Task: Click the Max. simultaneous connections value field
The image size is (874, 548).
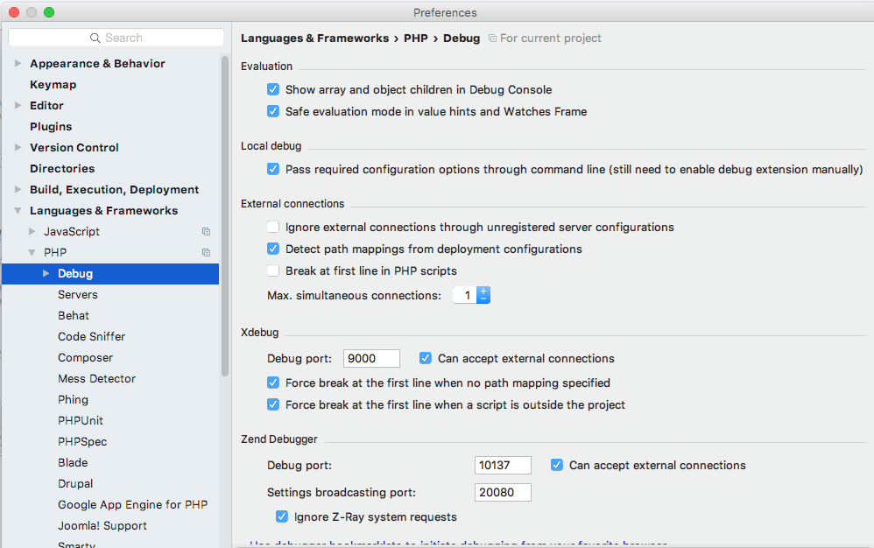Action: tap(465, 295)
